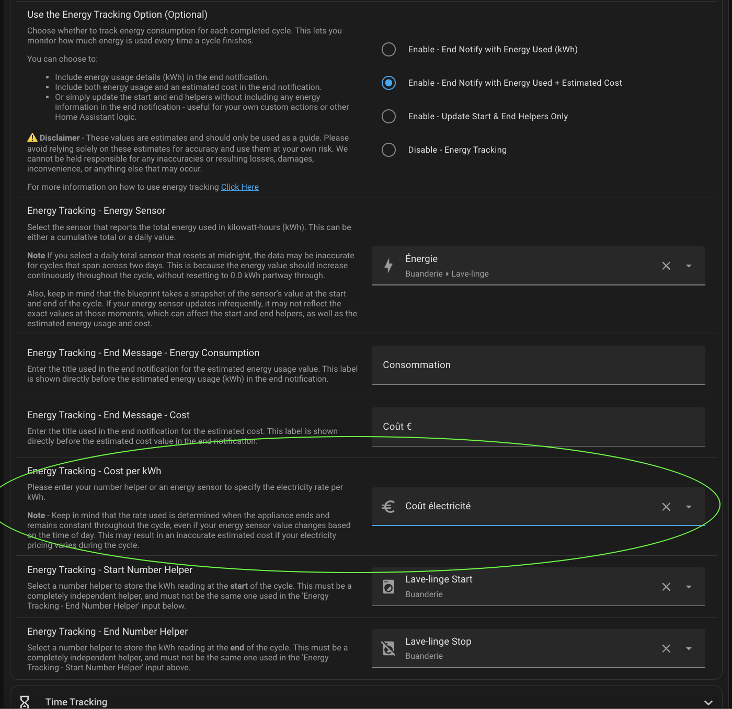732x709 pixels.
Task: Click the euro icon beside Coût électricité
Action: click(x=388, y=506)
